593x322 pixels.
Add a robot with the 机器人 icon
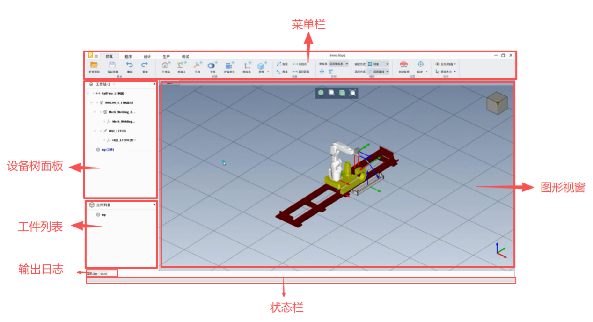[x=182, y=66]
